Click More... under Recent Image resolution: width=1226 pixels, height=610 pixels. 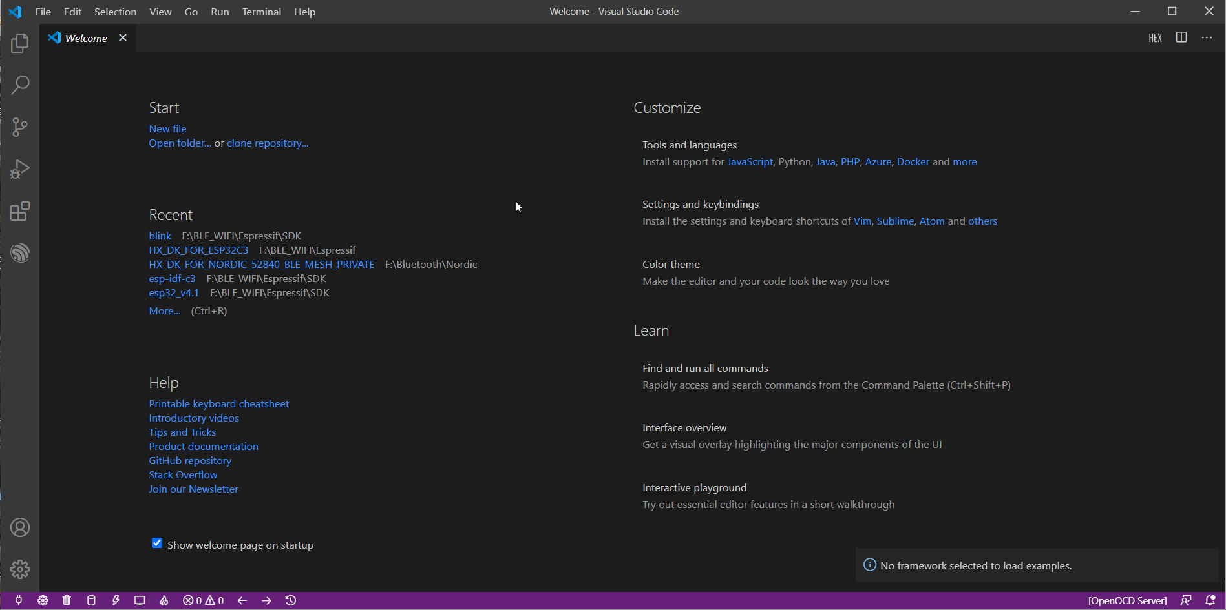[x=165, y=310]
